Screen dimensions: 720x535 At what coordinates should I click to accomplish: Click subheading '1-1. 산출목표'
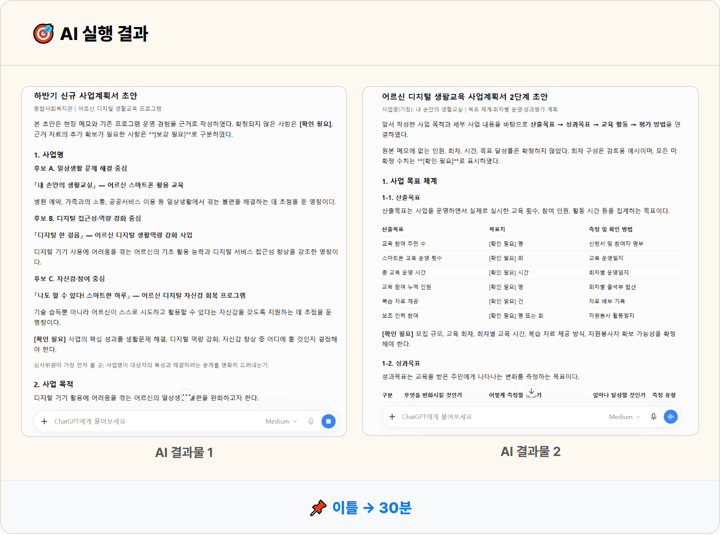(401, 197)
